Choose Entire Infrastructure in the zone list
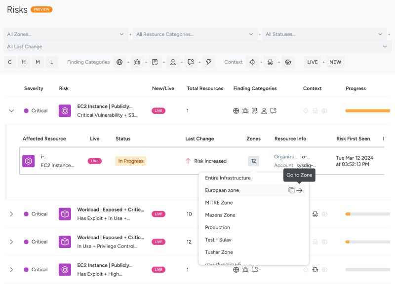This screenshot has width=395, height=284. coord(228,177)
